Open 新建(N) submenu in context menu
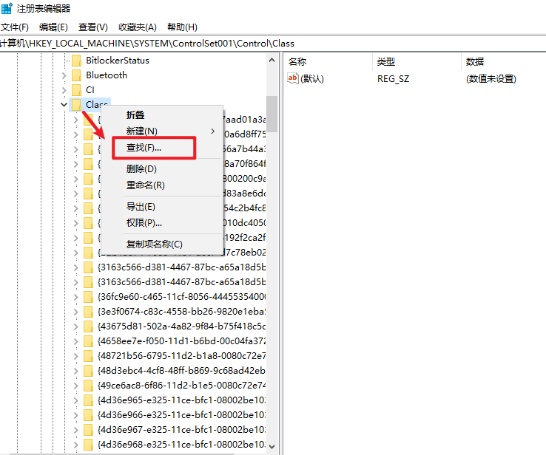Screen dimensions: 546x455 click(x=142, y=131)
